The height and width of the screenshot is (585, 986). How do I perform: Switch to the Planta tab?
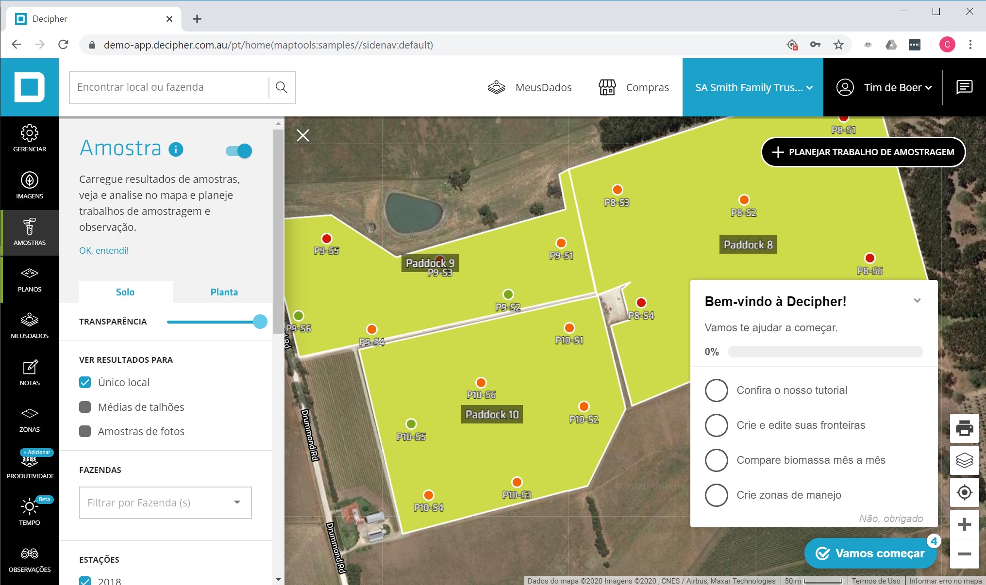coord(224,292)
